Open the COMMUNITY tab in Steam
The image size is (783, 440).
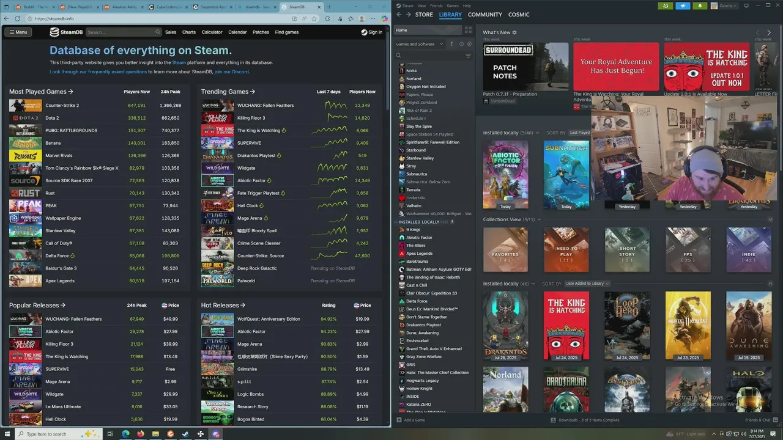(485, 14)
